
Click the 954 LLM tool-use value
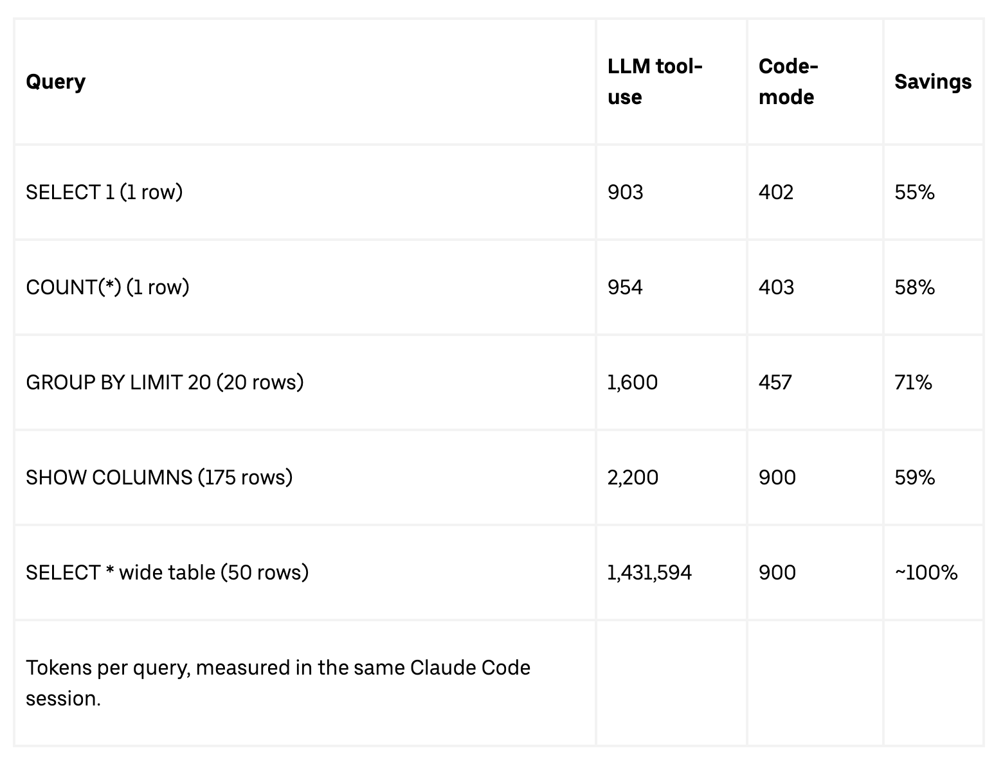(x=625, y=287)
